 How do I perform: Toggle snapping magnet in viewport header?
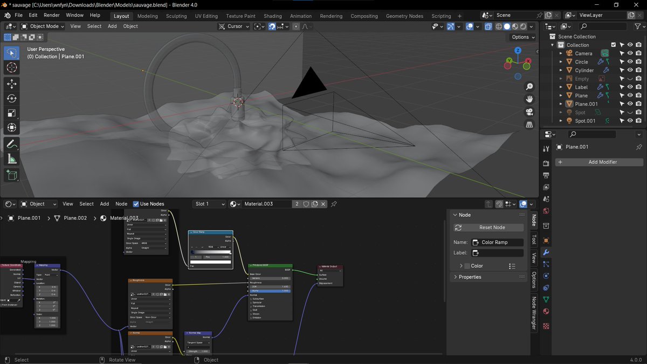[x=272, y=26]
